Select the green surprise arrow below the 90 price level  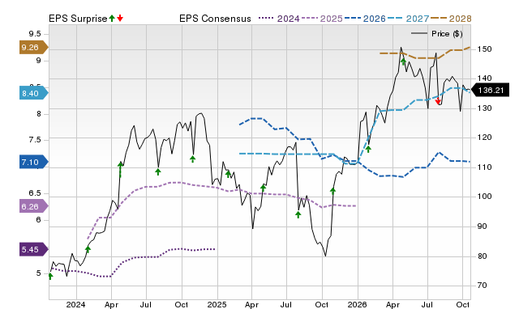(x=298, y=214)
